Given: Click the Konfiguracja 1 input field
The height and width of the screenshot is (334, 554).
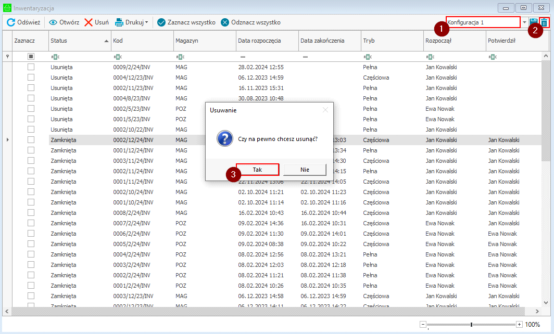Looking at the screenshot, I should click(483, 22).
